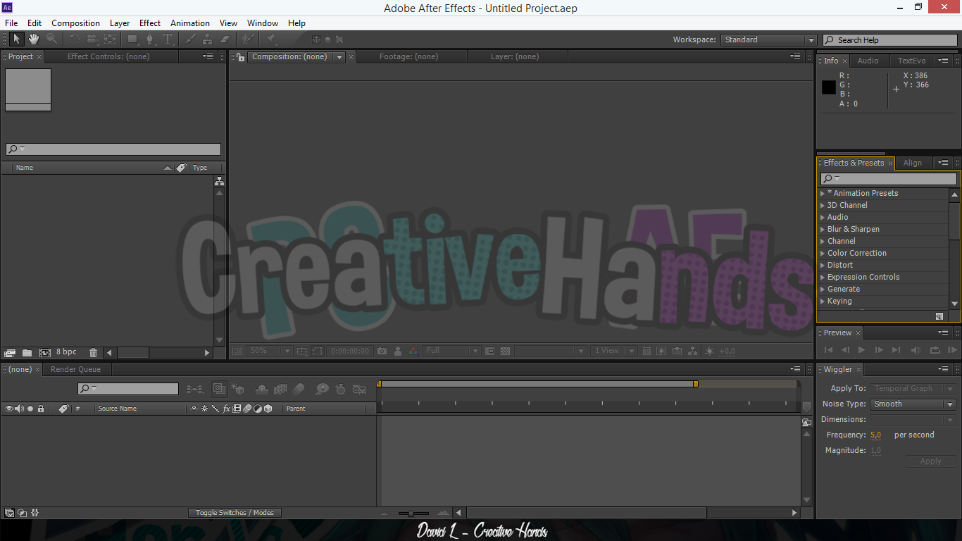
Task: Toggle composition viewer lock icon
Action: (x=240, y=57)
